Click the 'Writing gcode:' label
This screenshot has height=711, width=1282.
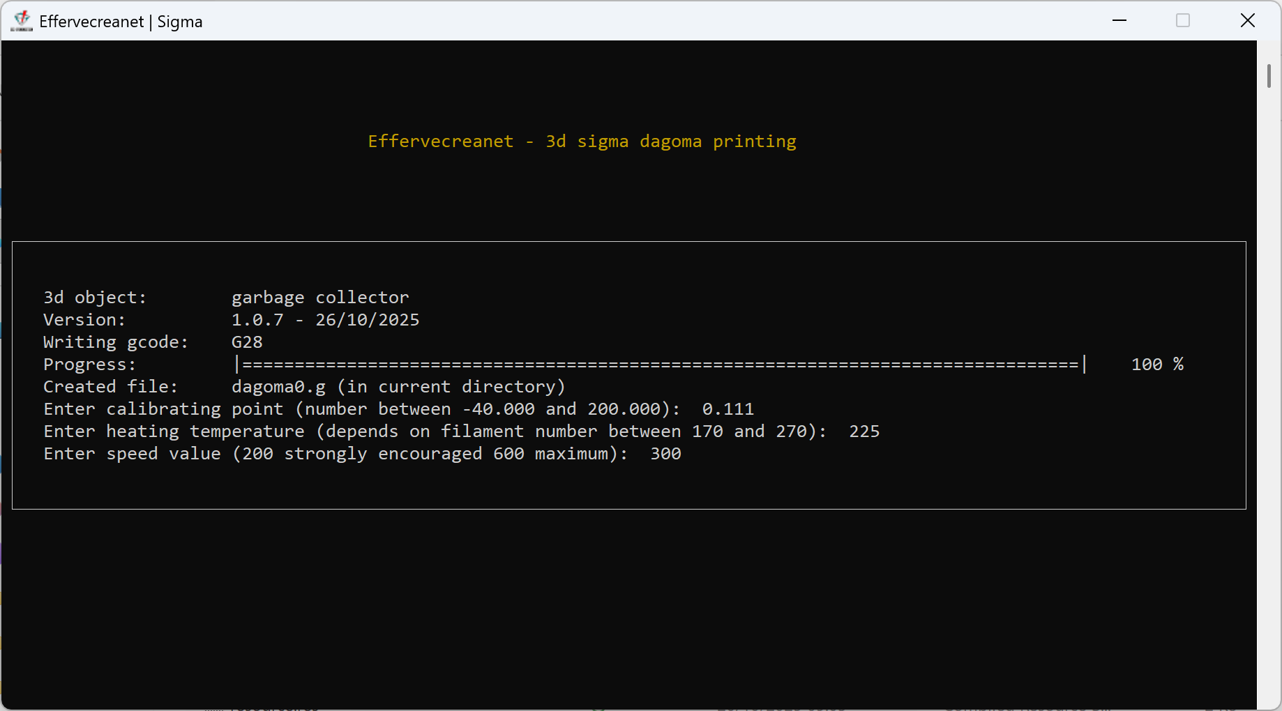pos(116,342)
